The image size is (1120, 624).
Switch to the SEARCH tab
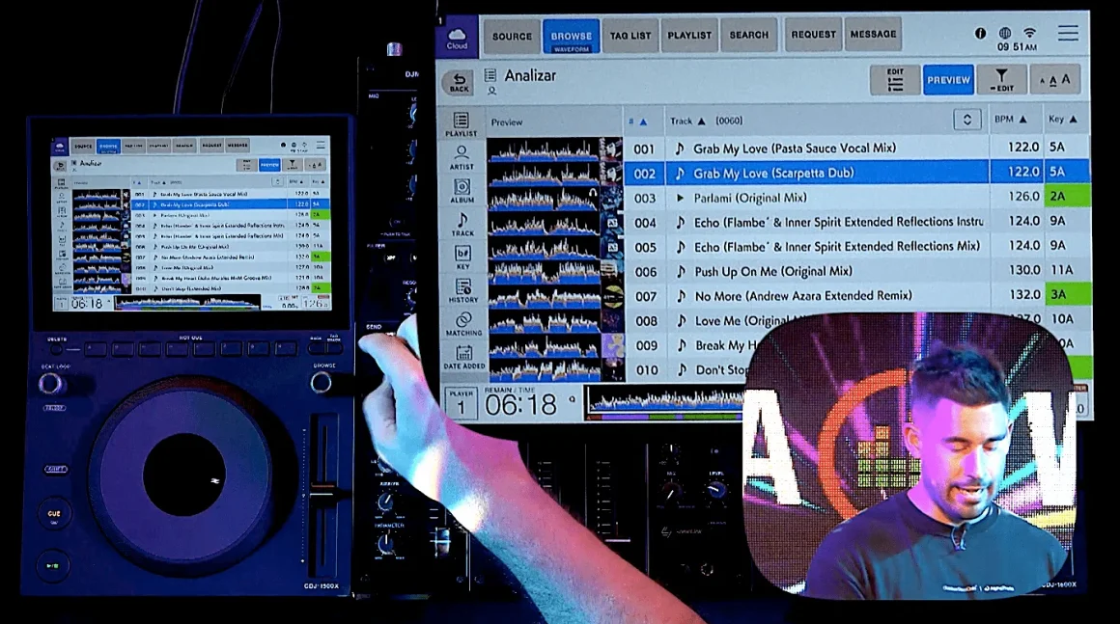click(748, 34)
